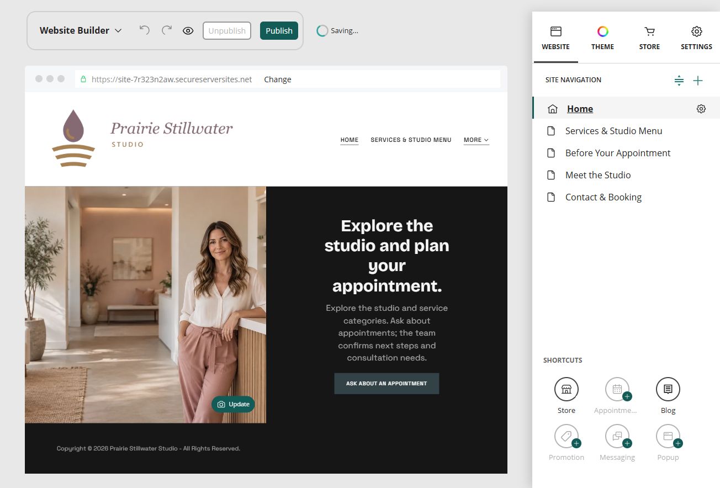This screenshot has width=720, height=488.
Task: Click the Saving… status text
Action: [x=345, y=31]
